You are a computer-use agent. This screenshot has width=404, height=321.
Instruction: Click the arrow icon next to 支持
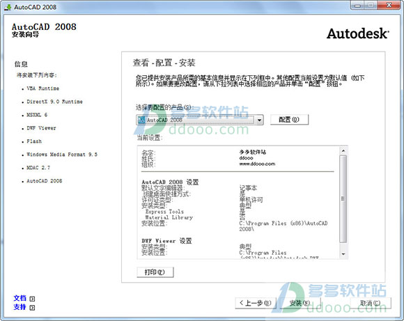(x=32, y=308)
